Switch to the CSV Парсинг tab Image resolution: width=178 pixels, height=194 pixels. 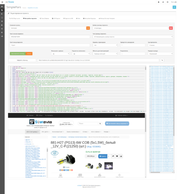(56, 19)
